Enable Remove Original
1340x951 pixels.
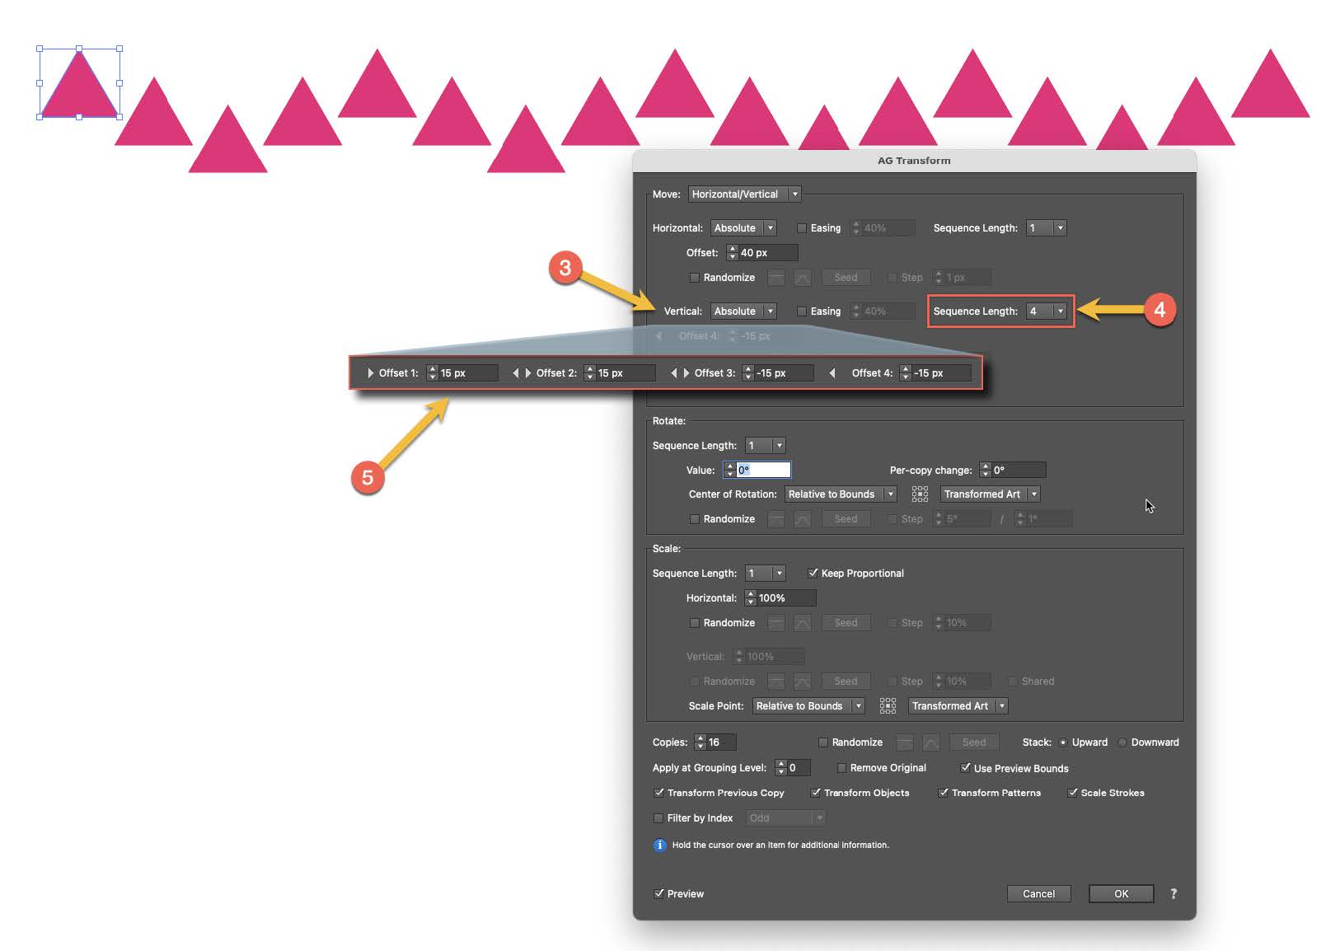[841, 768]
